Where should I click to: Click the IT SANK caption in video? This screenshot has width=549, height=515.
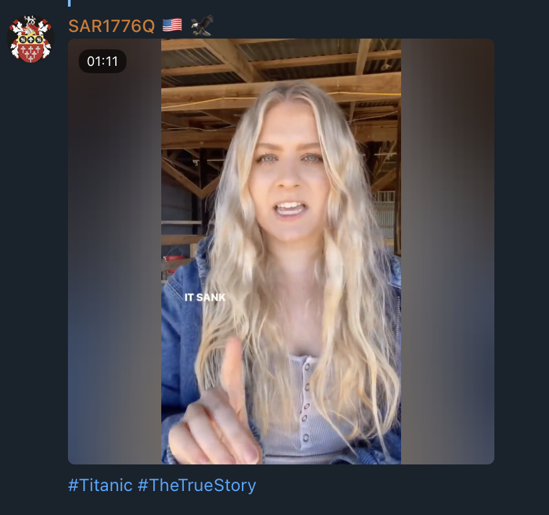[x=205, y=297]
